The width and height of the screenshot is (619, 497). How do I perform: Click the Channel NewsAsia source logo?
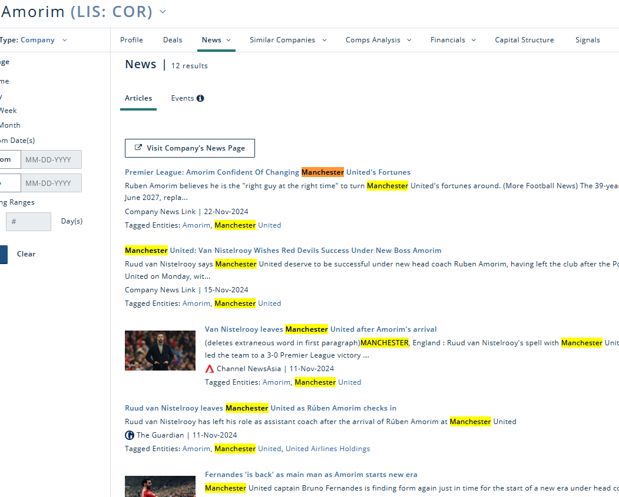pyautogui.click(x=210, y=369)
